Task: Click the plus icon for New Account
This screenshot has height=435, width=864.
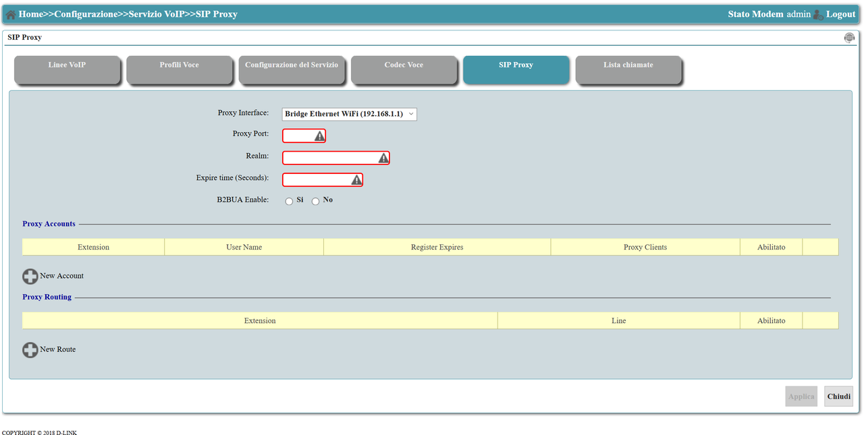Action: click(x=30, y=277)
